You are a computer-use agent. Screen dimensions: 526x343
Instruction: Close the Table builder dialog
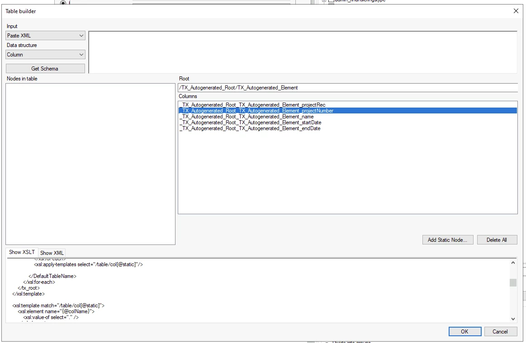coord(516,11)
